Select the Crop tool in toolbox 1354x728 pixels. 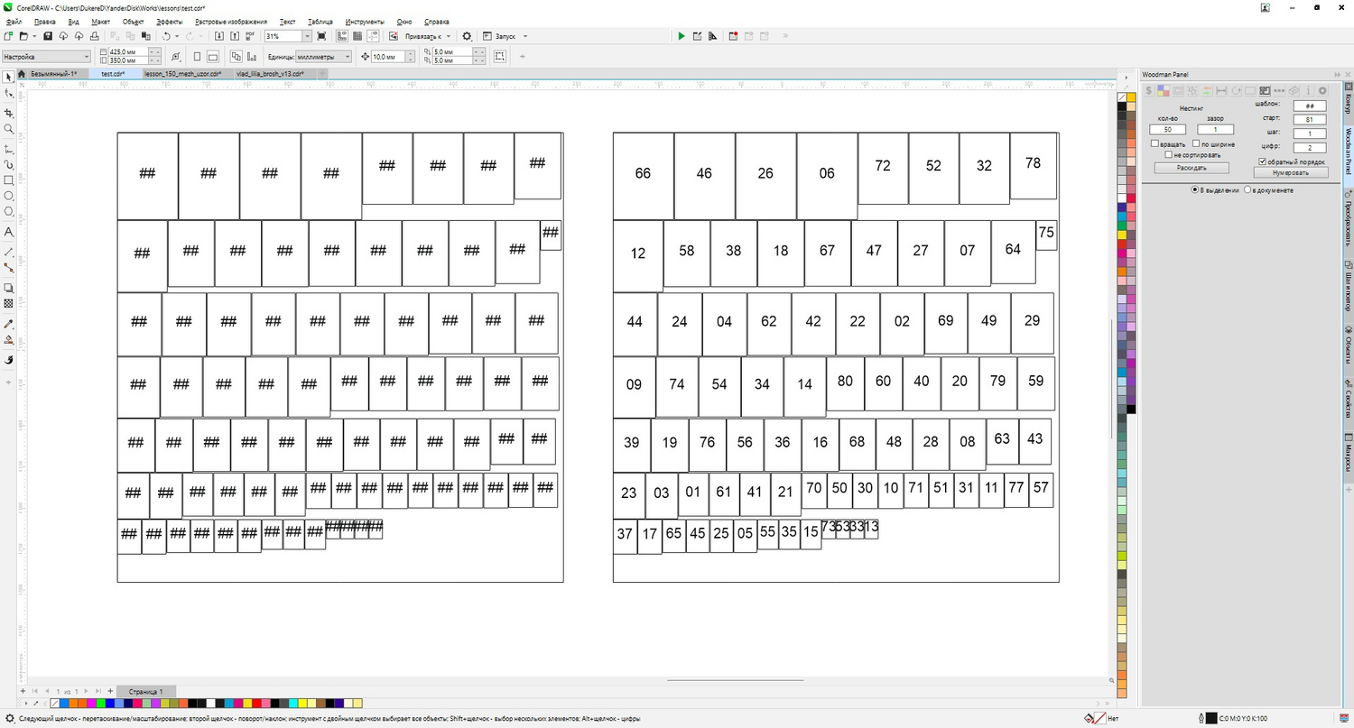click(9, 113)
